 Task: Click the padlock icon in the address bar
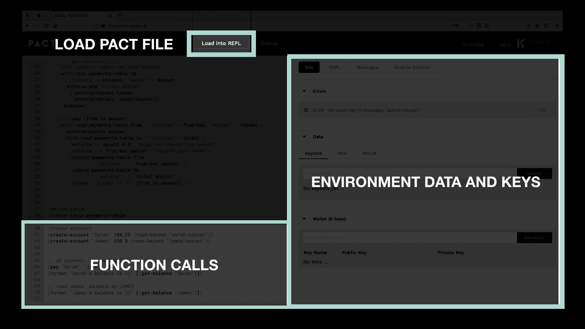point(103,26)
